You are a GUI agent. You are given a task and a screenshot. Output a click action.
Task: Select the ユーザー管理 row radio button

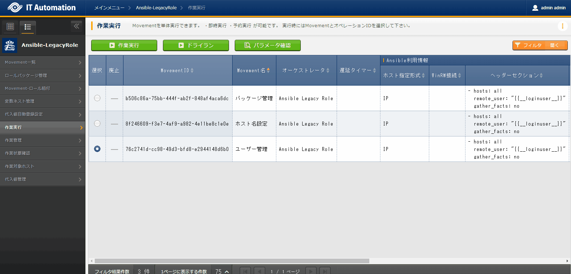point(97,149)
